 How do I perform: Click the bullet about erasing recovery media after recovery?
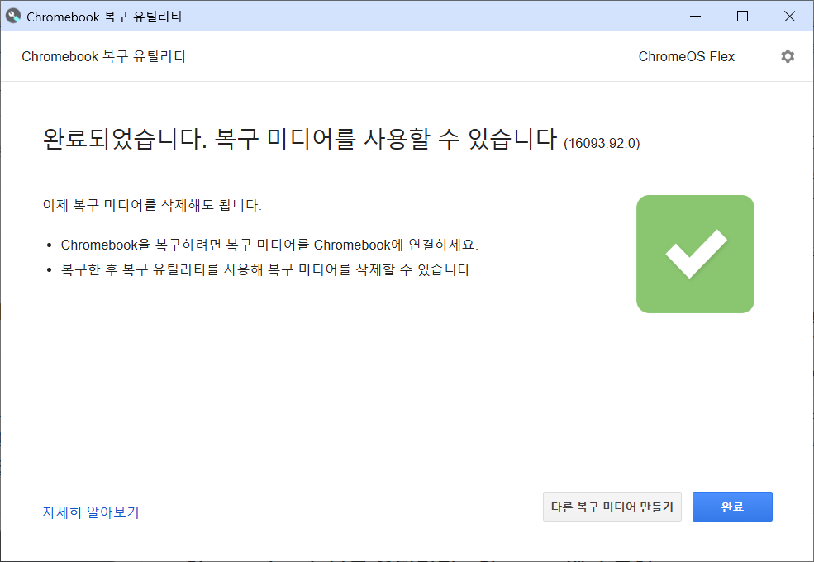coord(268,269)
